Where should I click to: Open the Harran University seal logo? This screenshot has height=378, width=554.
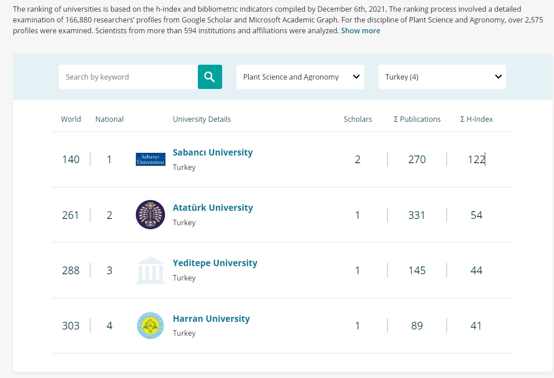pyautogui.click(x=151, y=325)
